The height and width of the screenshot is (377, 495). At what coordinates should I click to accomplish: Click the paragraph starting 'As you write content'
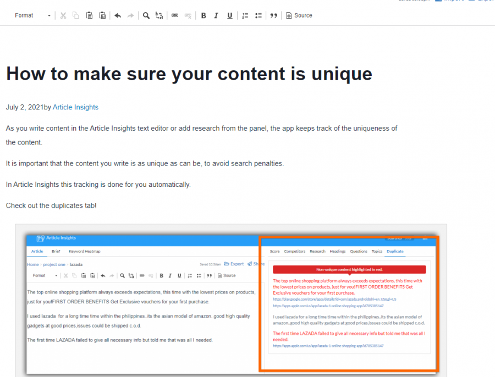[x=201, y=135]
